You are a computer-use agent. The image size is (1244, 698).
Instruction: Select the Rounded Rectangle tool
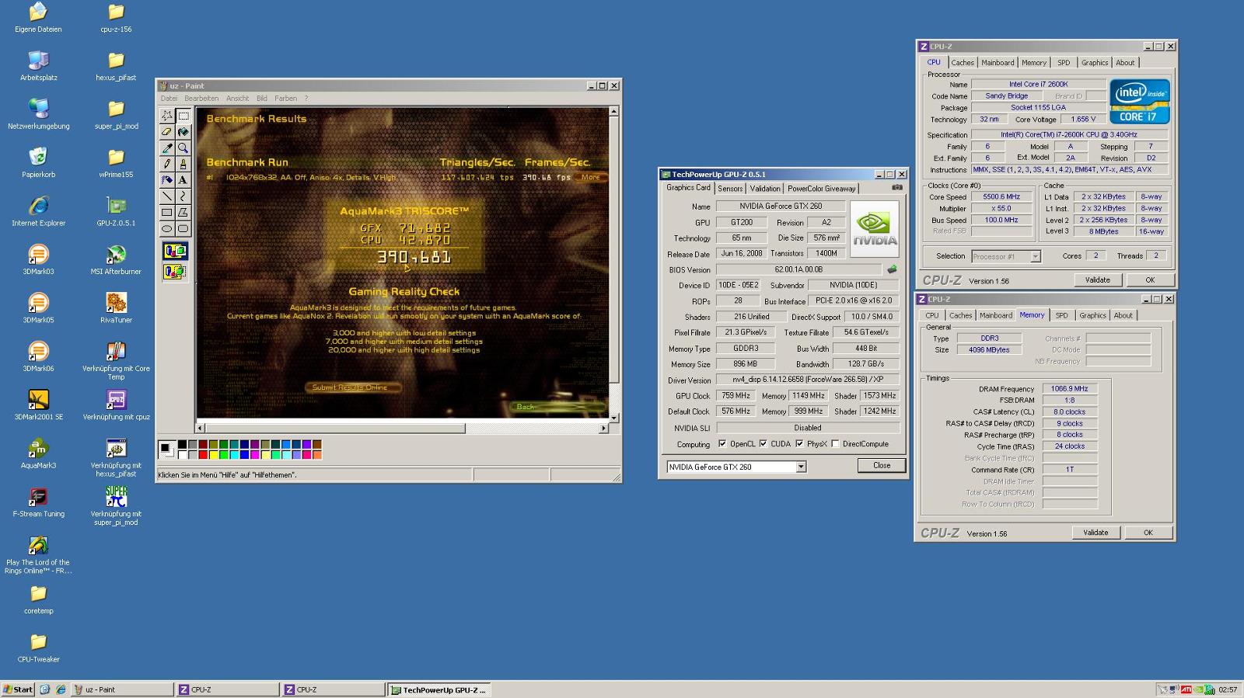[x=183, y=228]
